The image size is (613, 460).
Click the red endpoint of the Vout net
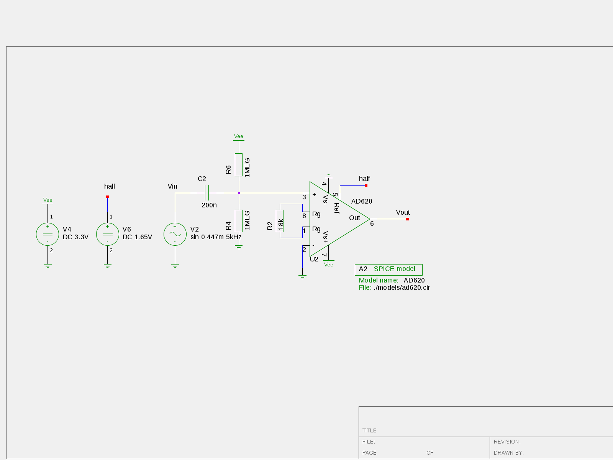tap(407, 219)
